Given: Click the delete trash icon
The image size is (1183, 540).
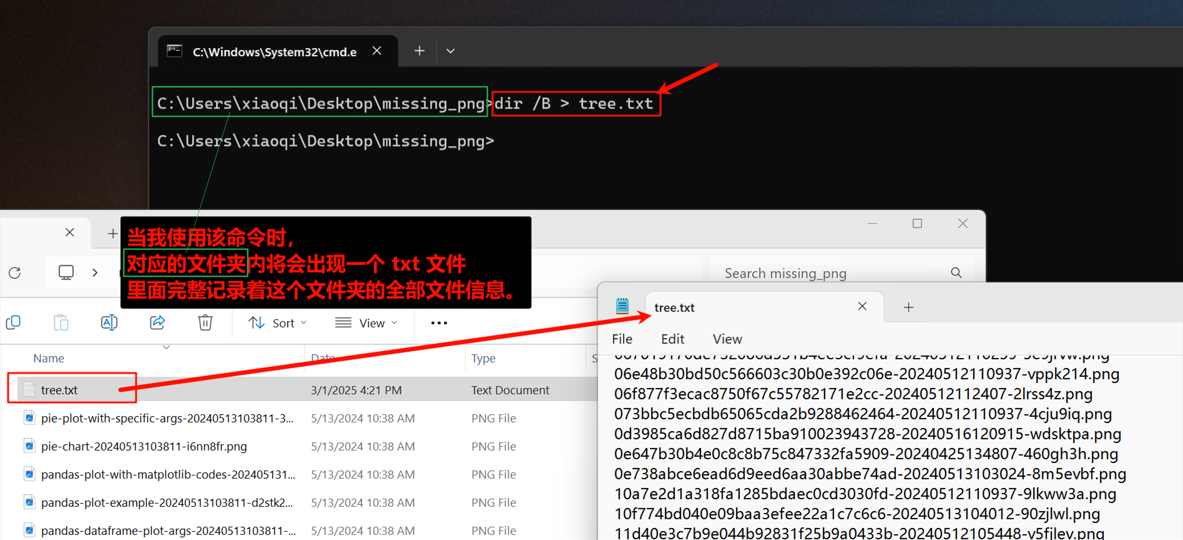Looking at the screenshot, I should tap(205, 323).
